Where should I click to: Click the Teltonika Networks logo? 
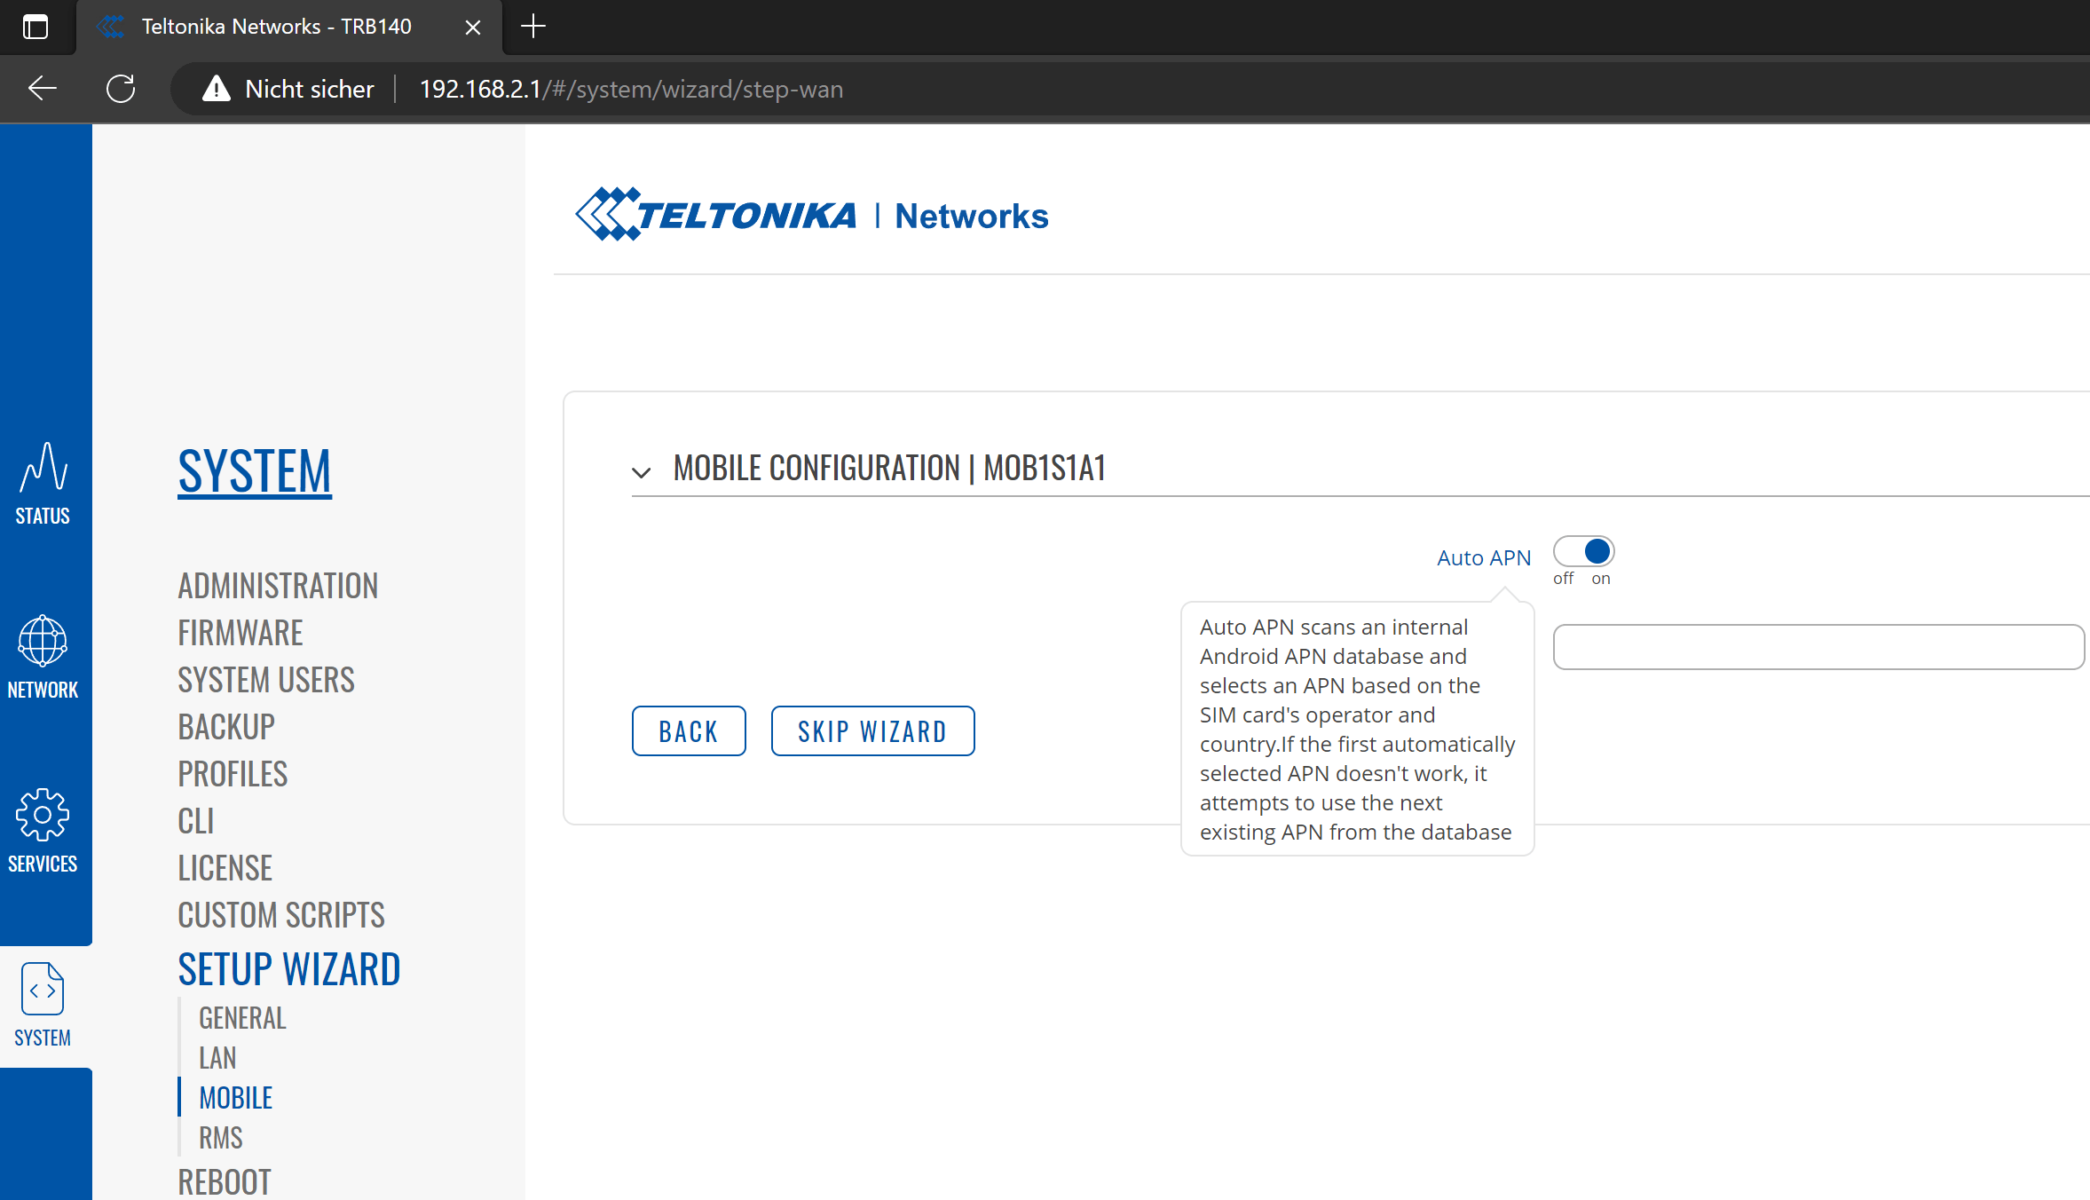[x=811, y=215]
